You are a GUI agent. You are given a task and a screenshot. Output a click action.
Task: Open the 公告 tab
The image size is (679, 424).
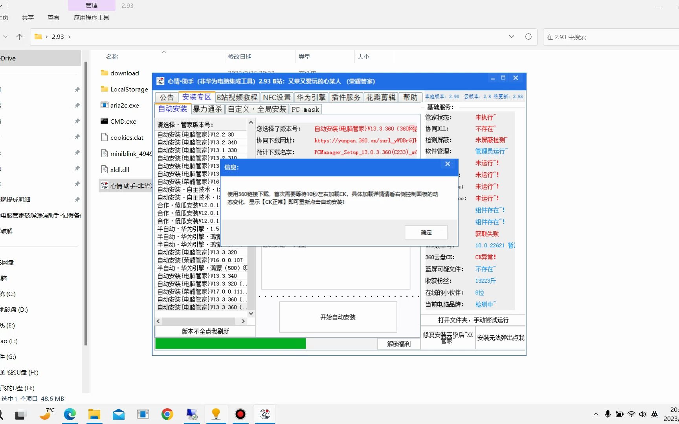167,97
